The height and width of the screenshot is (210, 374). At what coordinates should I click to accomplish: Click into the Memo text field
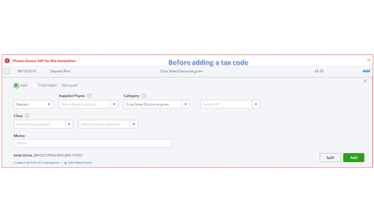(92, 143)
